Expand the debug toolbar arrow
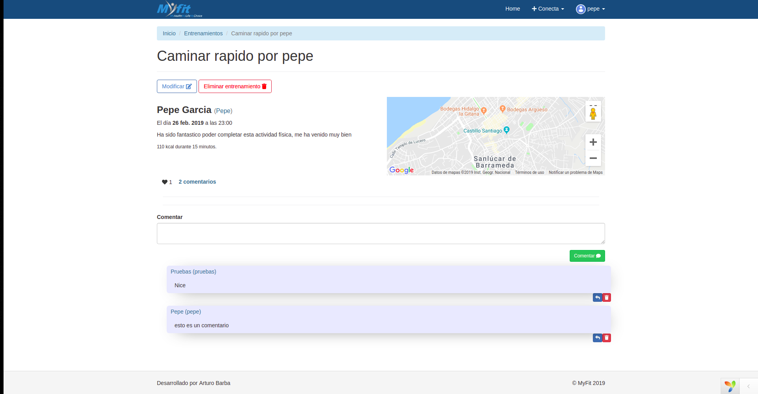This screenshot has width=758, height=394. [749, 386]
